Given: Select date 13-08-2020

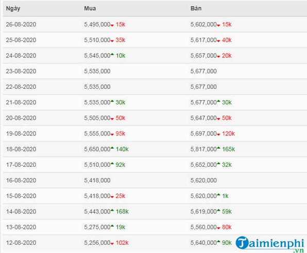Looking at the screenshot, I should [x=21, y=227].
